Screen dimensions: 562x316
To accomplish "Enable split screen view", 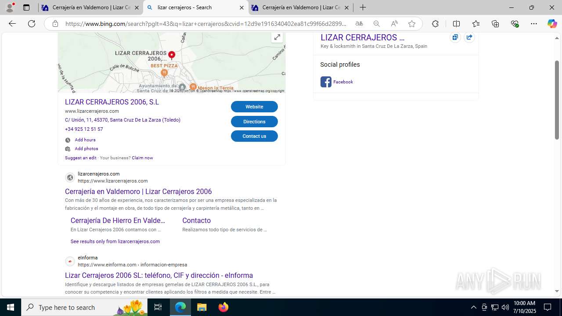I will pos(456,24).
